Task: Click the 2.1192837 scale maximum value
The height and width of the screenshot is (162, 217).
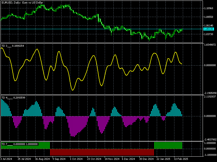Action: [x=210, y=97]
